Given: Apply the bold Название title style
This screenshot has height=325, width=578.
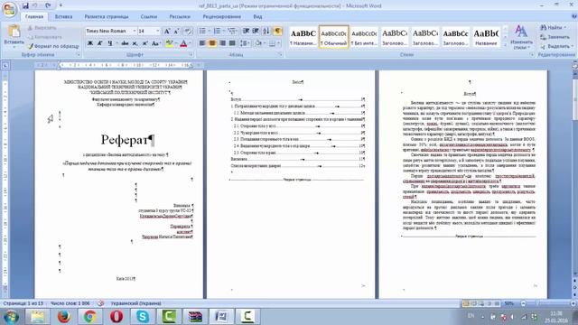Looking at the screenshot, I should click(x=486, y=37).
